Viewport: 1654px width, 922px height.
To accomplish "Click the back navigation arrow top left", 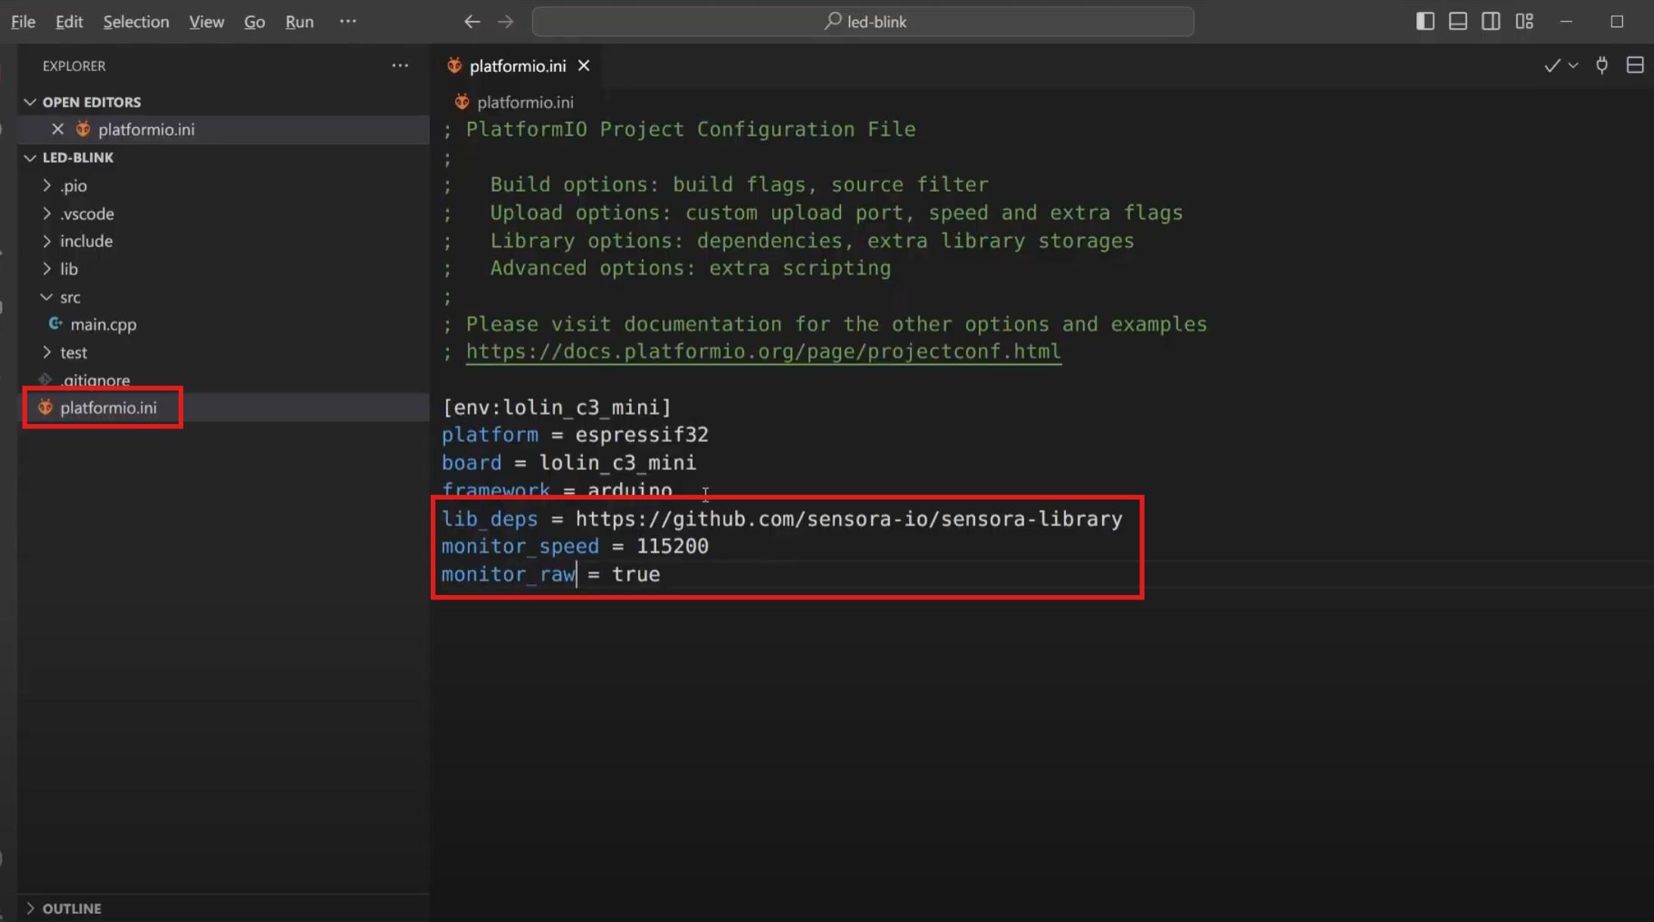I will tap(472, 20).
